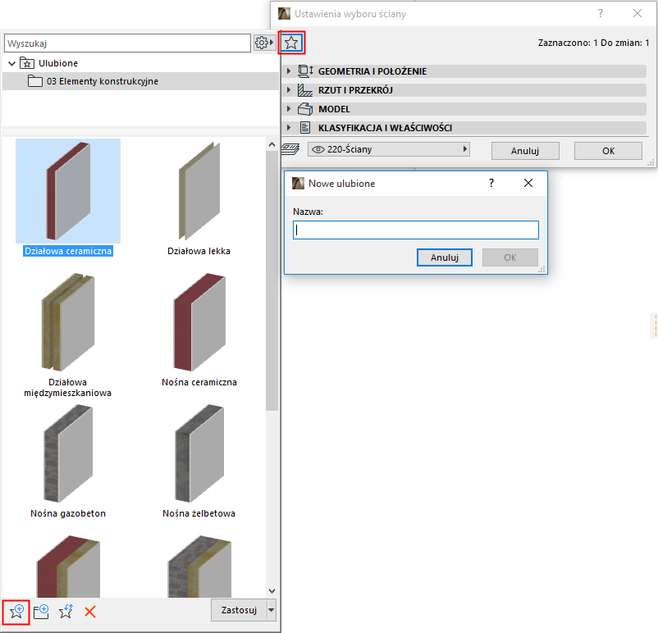Click inside the Nazwa name field
This screenshot has height=633, width=658.
(415, 230)
